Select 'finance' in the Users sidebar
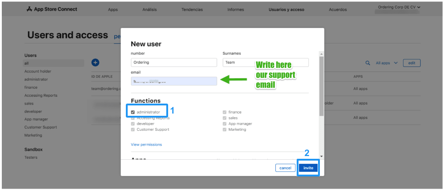Image resolution: width=443 pixels, height=190 pixels. click(31, 87)
